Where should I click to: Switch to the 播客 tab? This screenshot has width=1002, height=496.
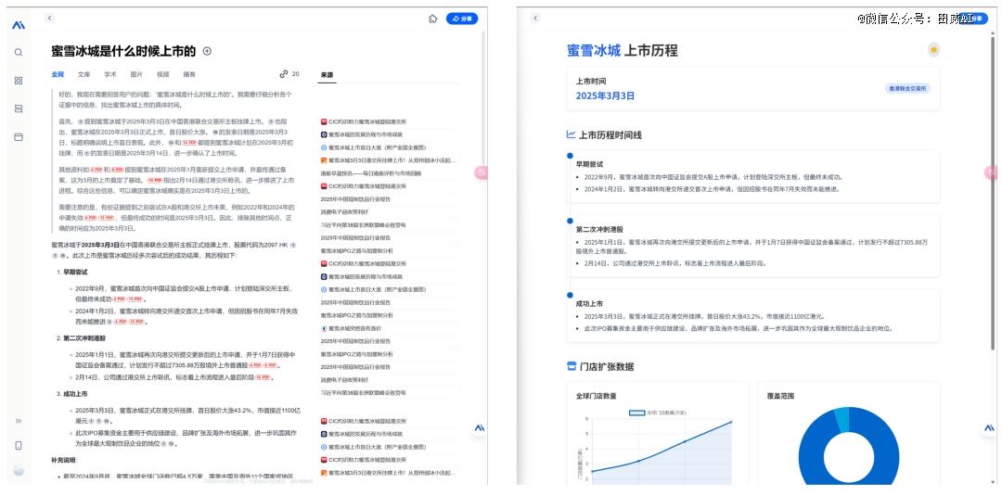189,75
